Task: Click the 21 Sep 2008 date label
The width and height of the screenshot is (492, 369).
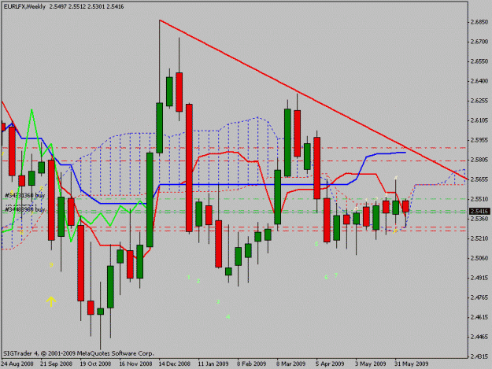Action: click(x=57, y=364)
